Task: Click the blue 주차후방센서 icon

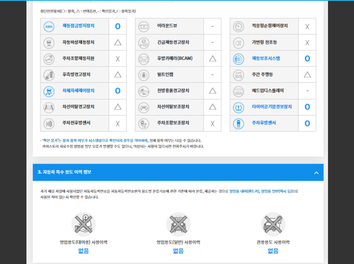Action: coord(238,123)
